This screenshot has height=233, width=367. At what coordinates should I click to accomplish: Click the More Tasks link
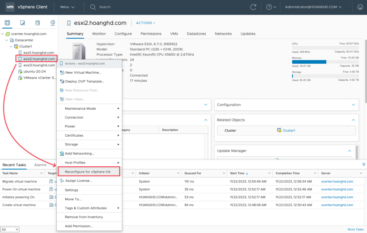click(356, 229)
